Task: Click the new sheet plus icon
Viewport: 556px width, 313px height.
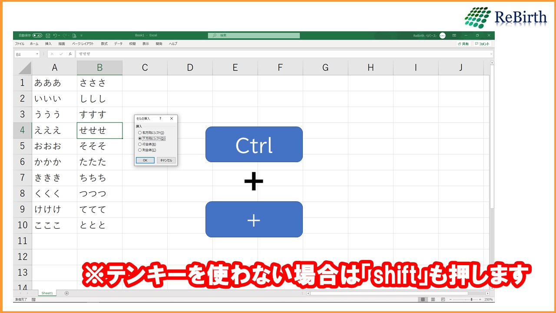Action: click(x=66, y=293)
